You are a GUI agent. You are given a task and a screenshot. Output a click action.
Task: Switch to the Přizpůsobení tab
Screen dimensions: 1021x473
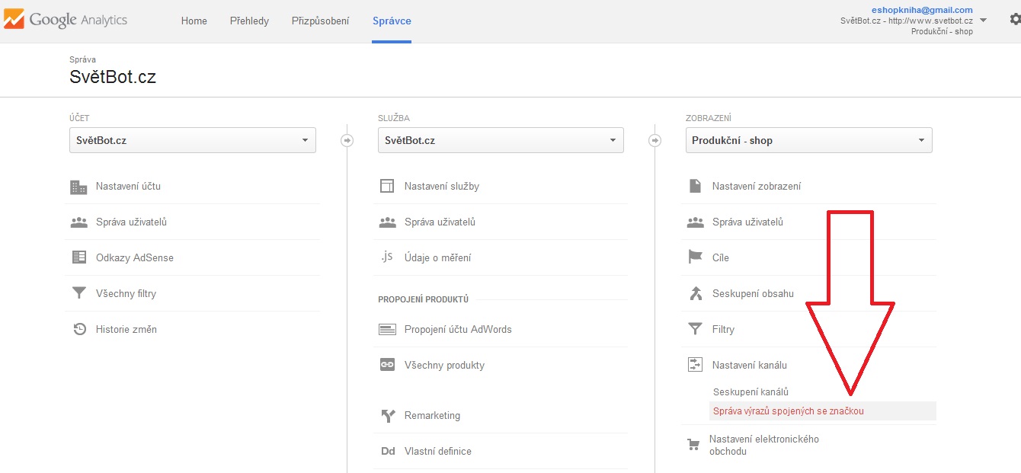[x=320, y=21]
